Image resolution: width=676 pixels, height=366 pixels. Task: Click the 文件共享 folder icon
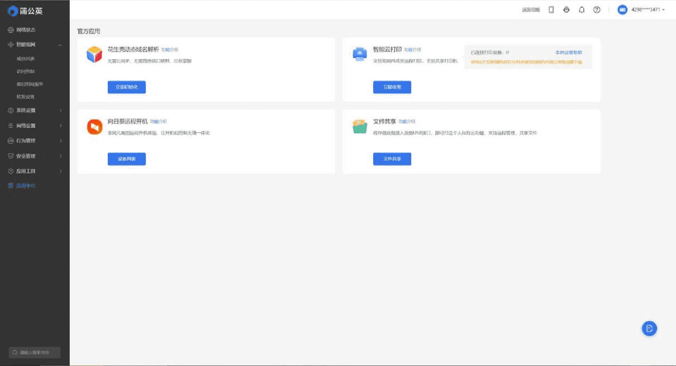pos(360,127)
